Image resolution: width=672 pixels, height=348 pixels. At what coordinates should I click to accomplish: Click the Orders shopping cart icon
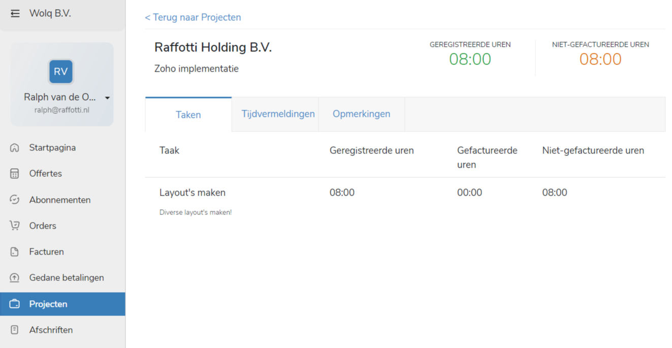pyautogui.click(x=14, y=226)
